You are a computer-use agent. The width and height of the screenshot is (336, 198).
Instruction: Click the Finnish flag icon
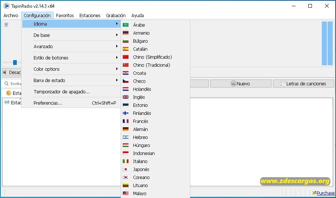(x=126, y=113)
